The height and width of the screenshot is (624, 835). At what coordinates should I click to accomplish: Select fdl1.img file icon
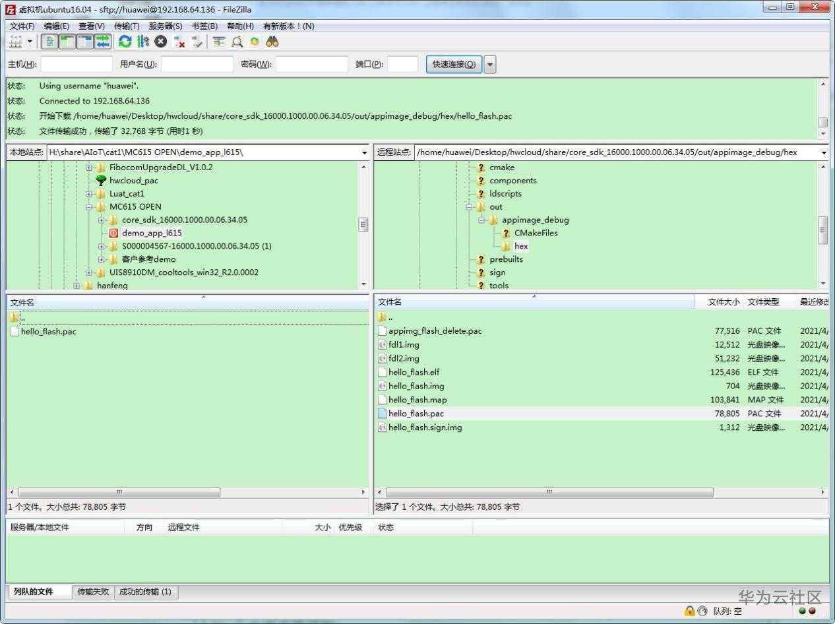tap(383, 344)
